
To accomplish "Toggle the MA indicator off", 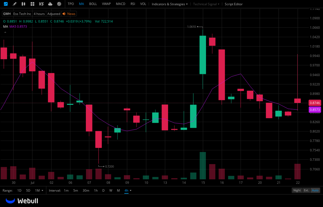I will tap(81, 4).
